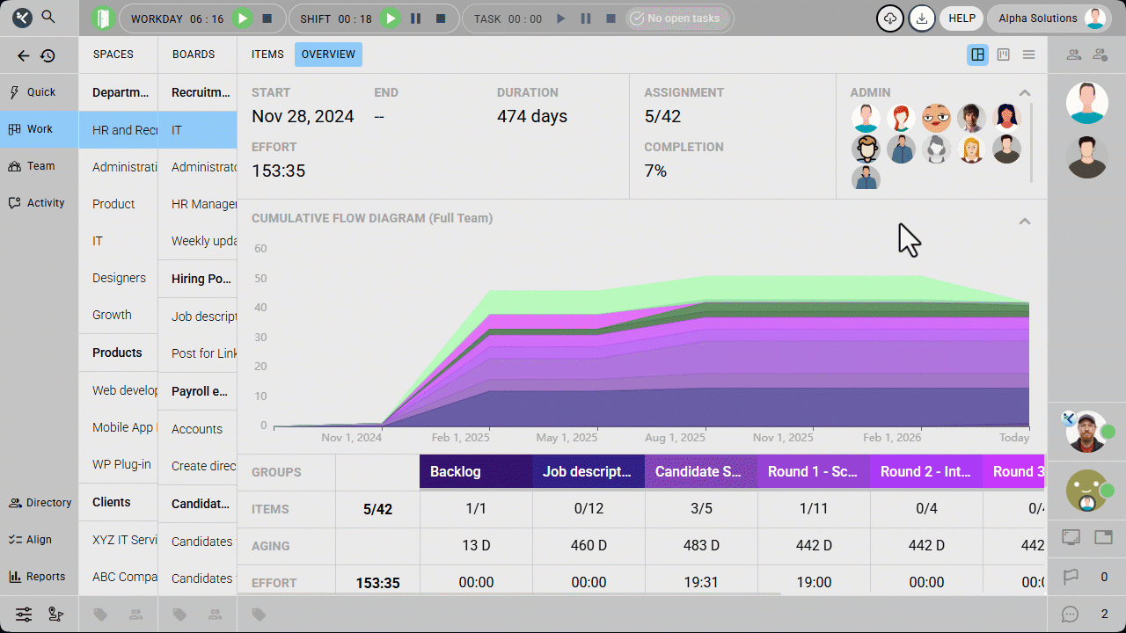Image resolution: width=1126 pixels, height=633 pixels.
Task: Click the cloud upload icon
Action: (x=890, y=18)
